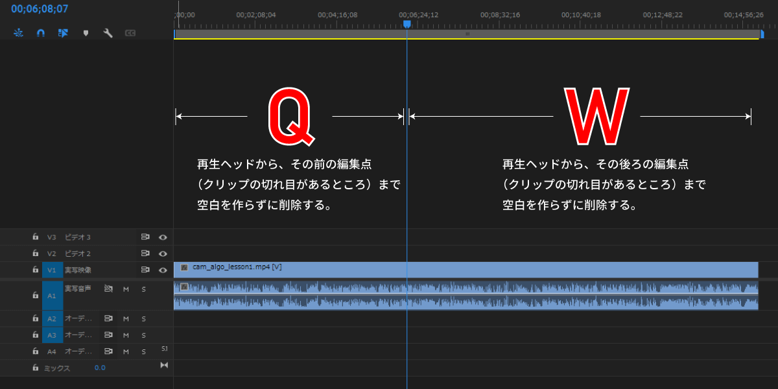778x389 pixels.
Task: Toggle the Linked Selection icon
Action: pos(63,32)
